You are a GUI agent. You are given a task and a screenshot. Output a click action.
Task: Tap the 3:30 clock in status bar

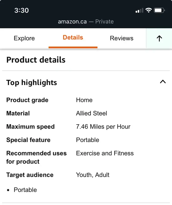tap(21, 10)
